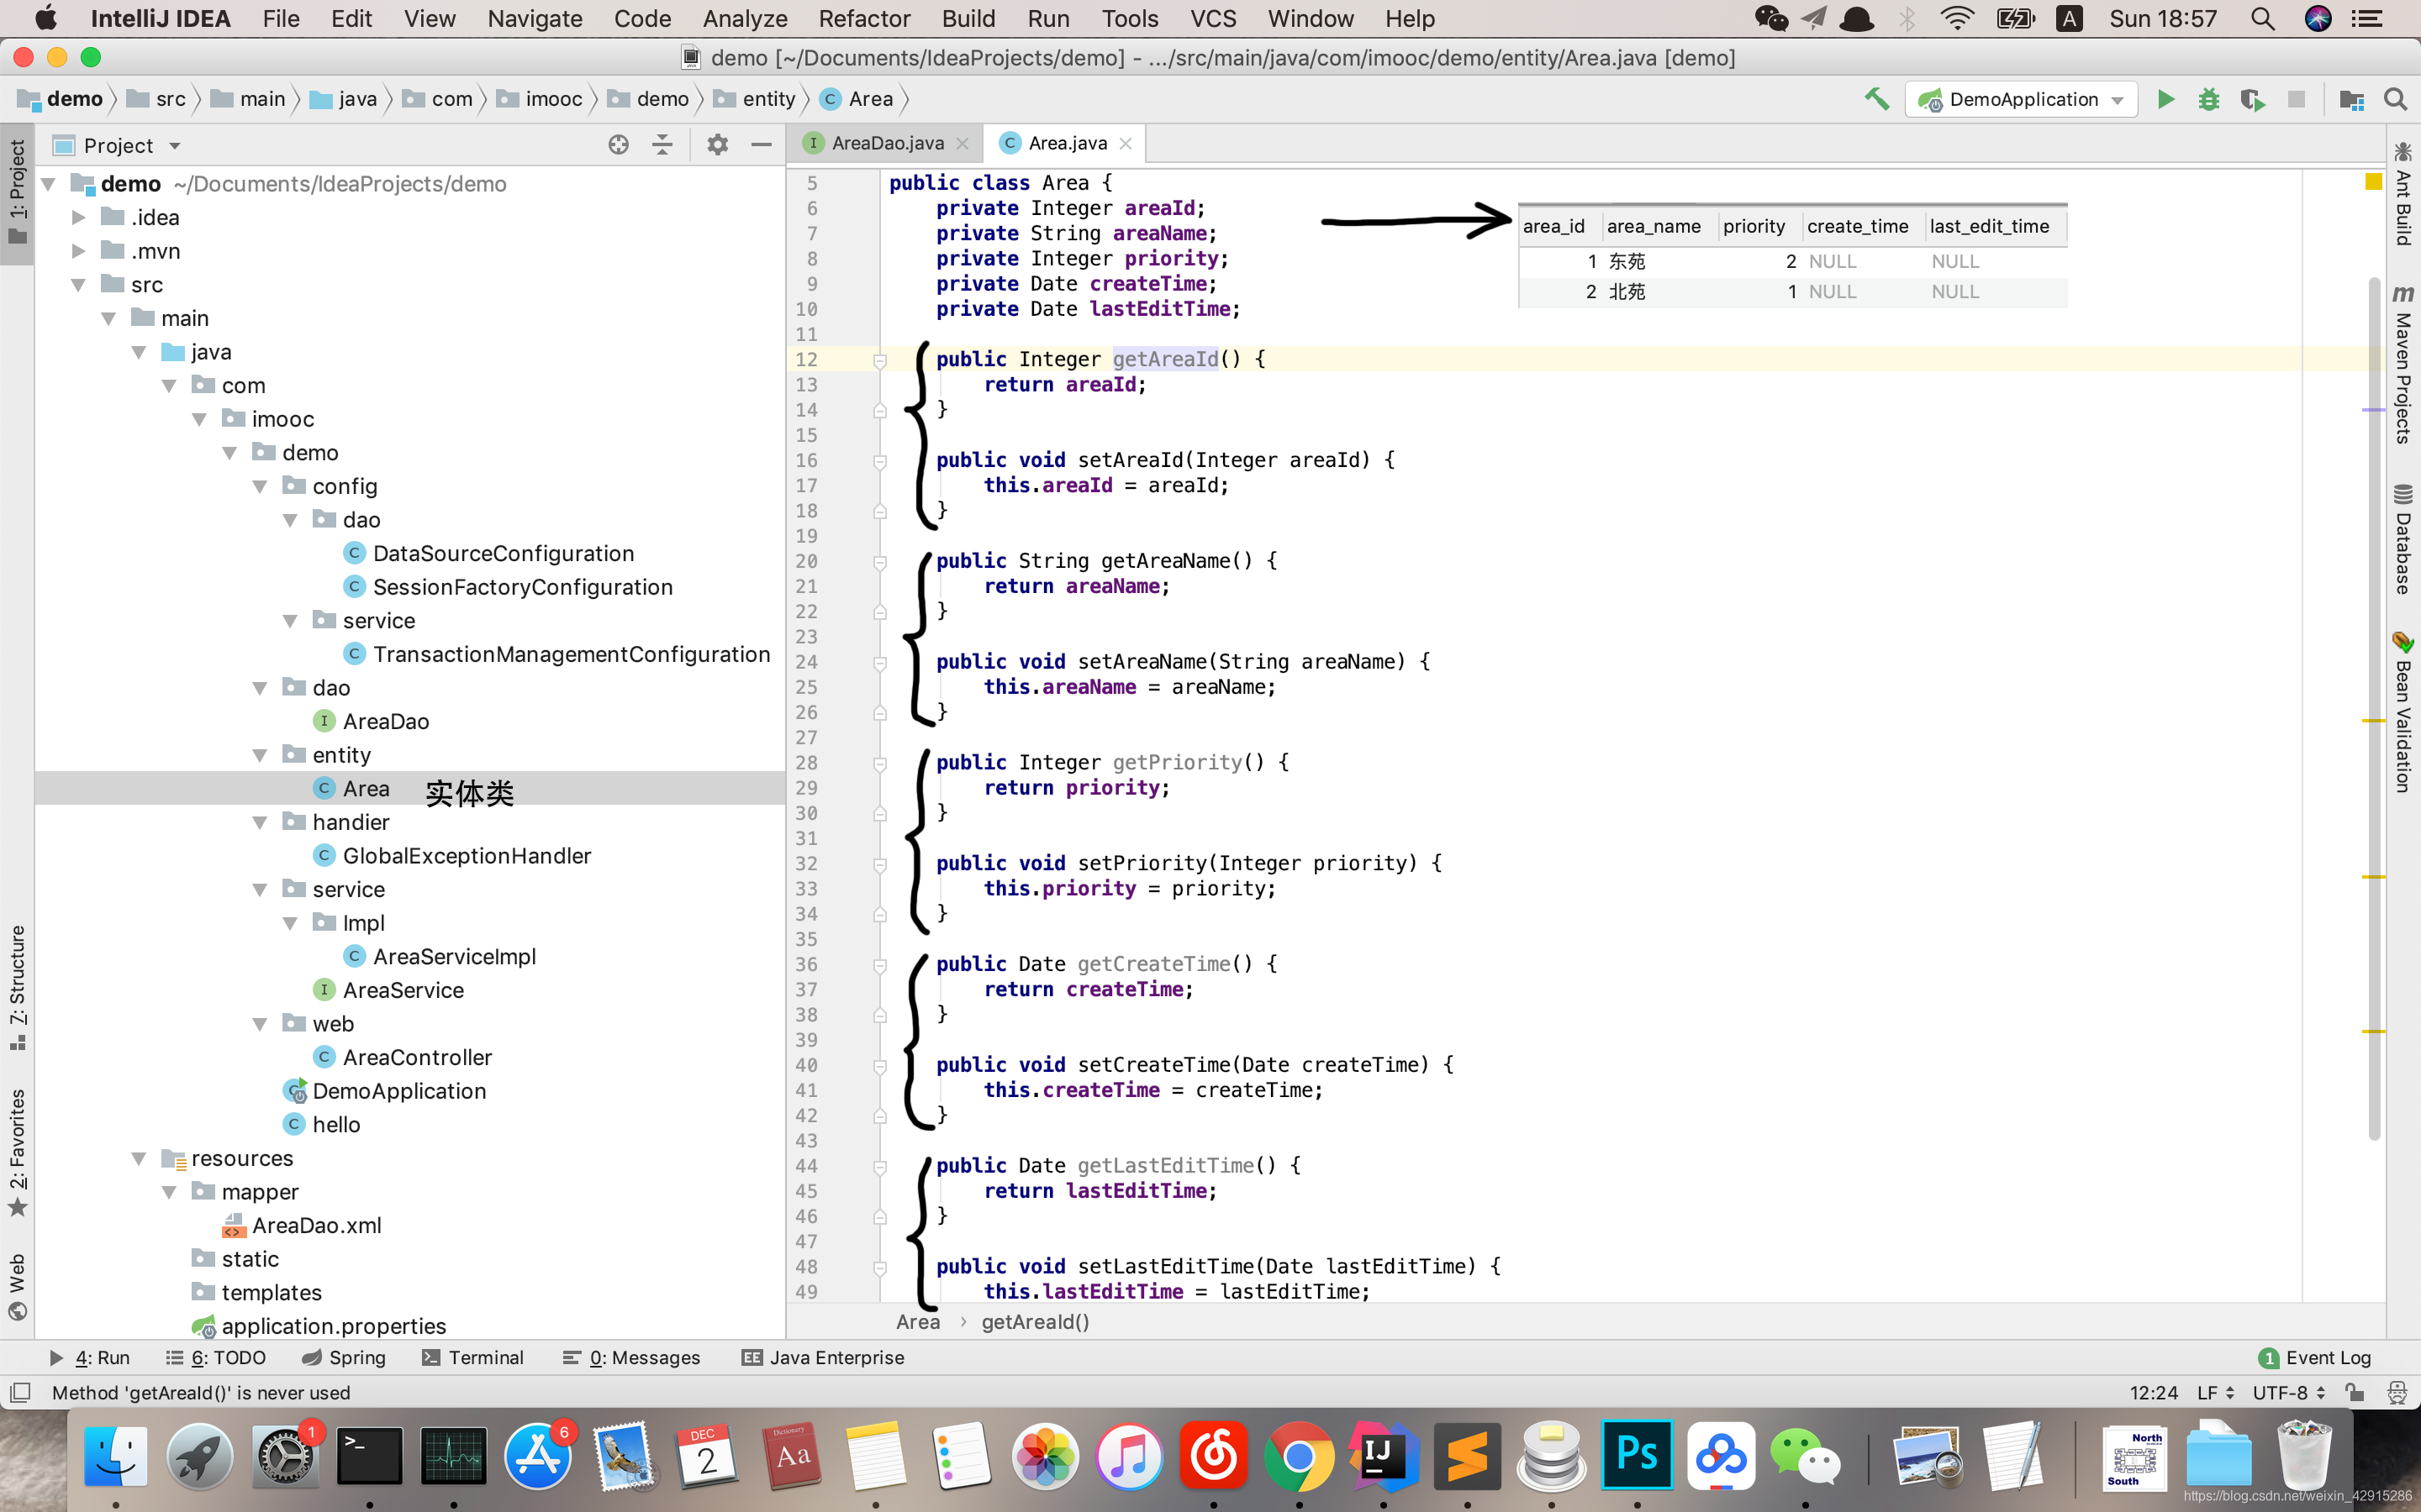
Task: Fold the getAreaId method
Action: 879,361
